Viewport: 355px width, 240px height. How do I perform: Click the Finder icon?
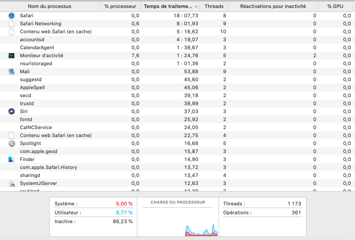[x=12, y=159]
